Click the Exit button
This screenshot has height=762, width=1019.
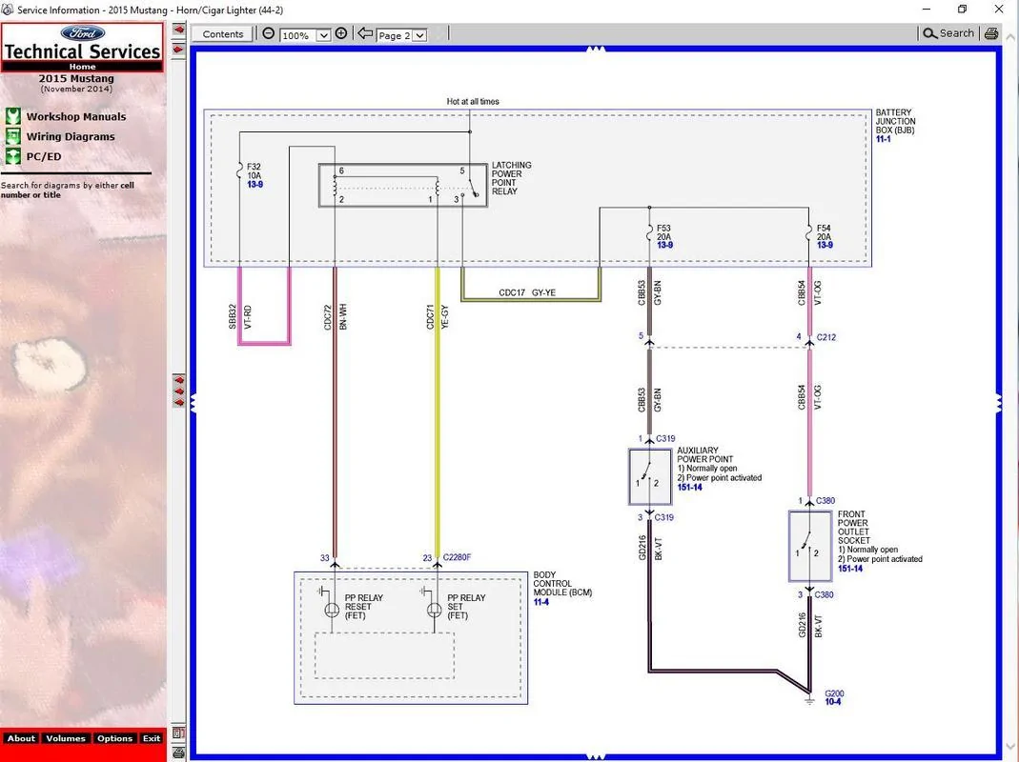click(152, 738)
